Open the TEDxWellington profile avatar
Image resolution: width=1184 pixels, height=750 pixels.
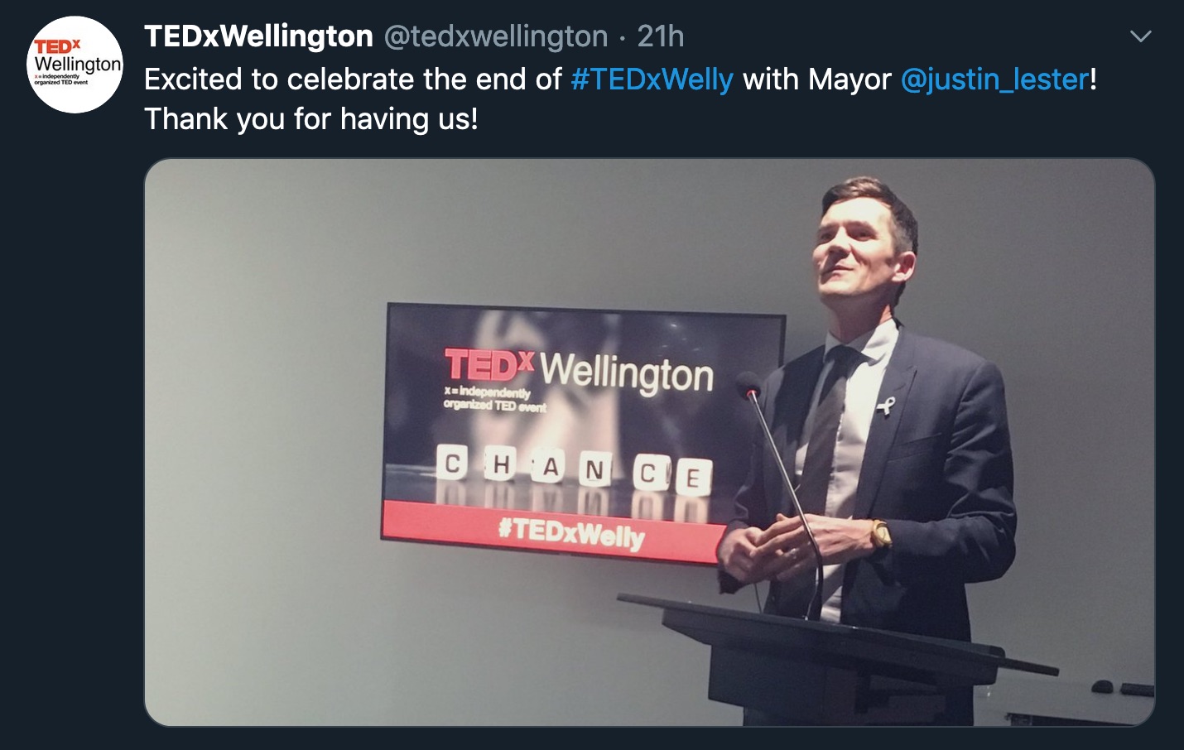(x=75, y=65)
